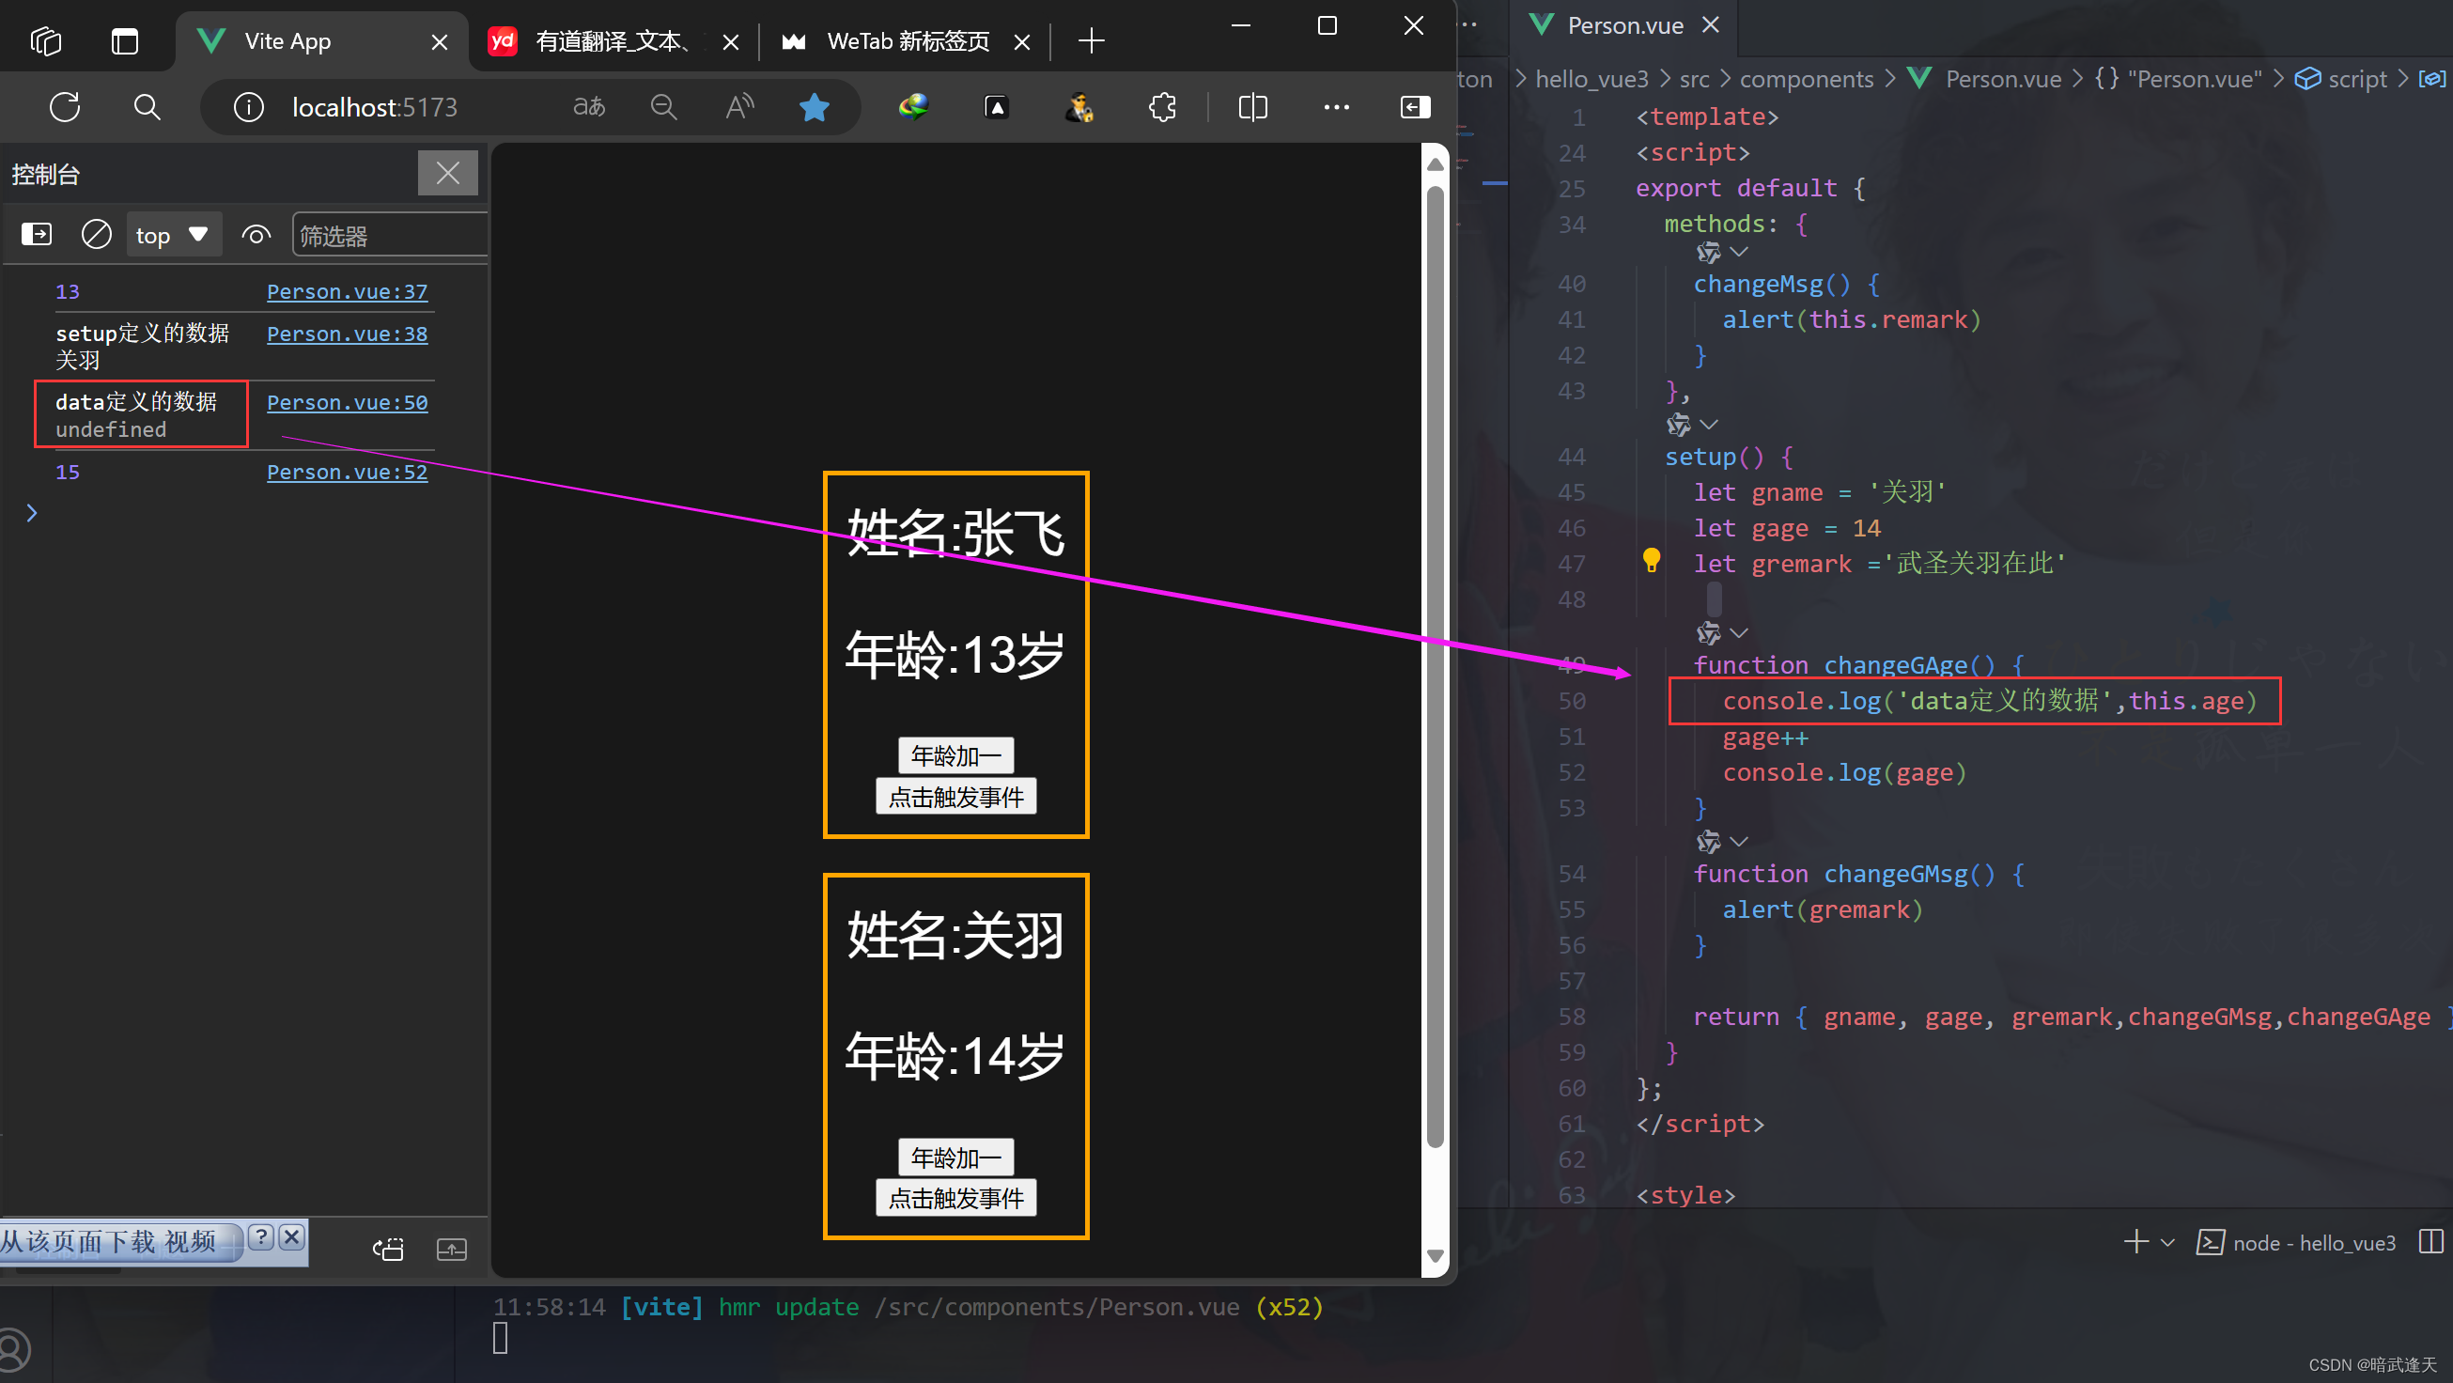Click the script breadcrumb item
Screen dimensions: 2453x1383
click(2357, 79)
